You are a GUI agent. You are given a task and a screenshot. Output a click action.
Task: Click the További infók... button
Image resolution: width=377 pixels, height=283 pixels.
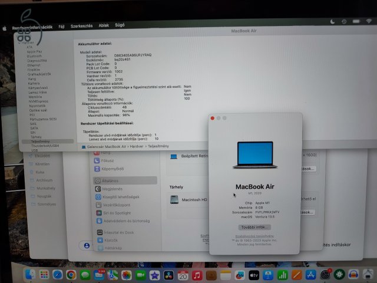tap(254, 227)
